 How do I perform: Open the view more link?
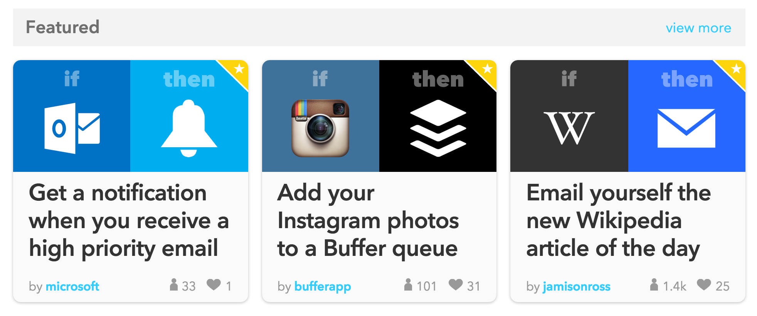[x=698, y=28]
